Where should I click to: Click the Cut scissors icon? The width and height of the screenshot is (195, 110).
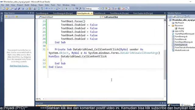pyautogui.click(x=23, y=9)
